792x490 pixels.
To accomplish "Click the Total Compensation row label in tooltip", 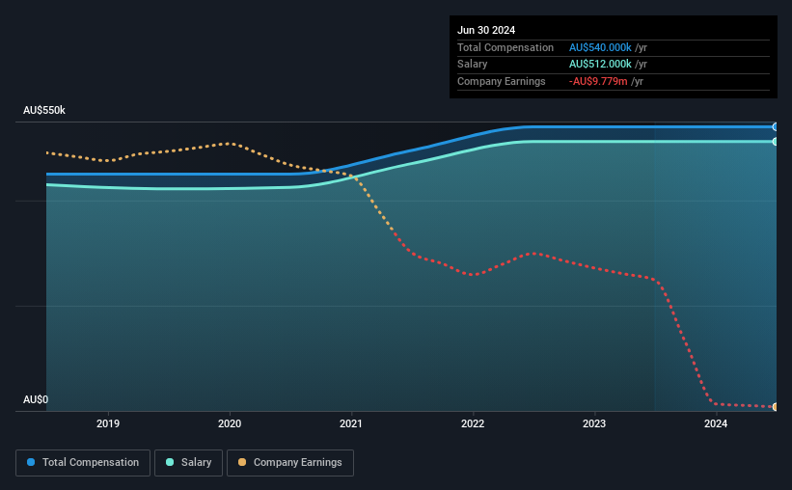I will (x=505, y=47).
